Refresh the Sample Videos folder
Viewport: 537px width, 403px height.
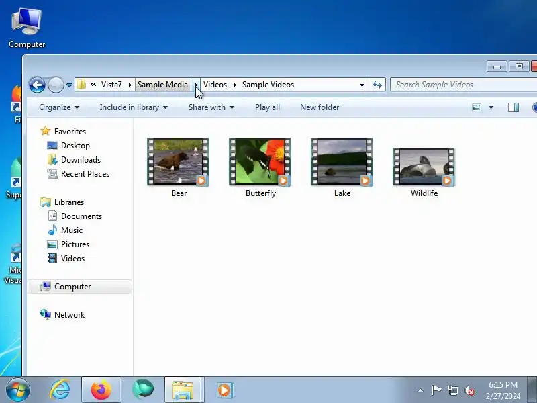pyautogui.click(x=377, y=85)
